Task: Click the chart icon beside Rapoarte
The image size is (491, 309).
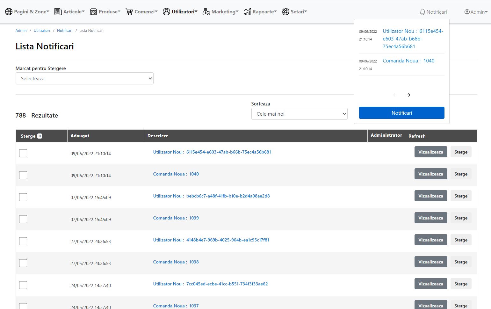Action: (x=247, y=12)
